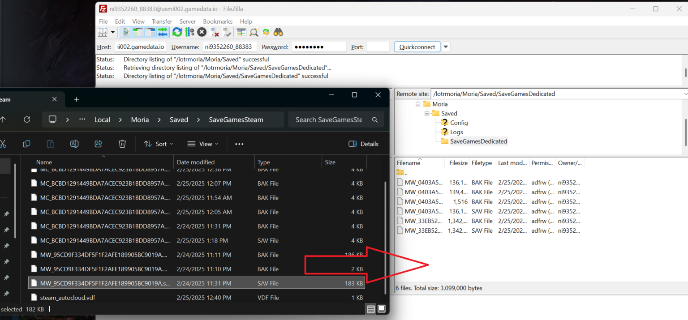Open the Sort dropdown in Explorer
This screenshot has width=688, height=320.
[x=159, y=144]
